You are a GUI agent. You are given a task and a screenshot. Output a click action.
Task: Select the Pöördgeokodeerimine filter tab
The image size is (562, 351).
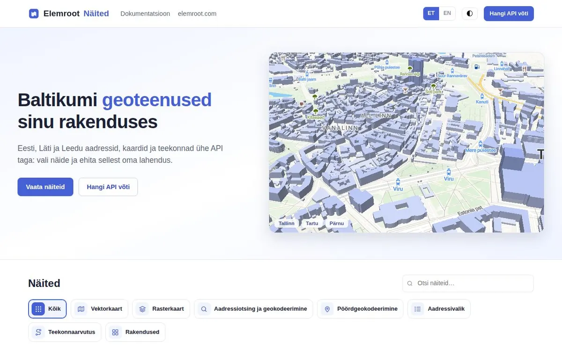click(x=360, y=309)
